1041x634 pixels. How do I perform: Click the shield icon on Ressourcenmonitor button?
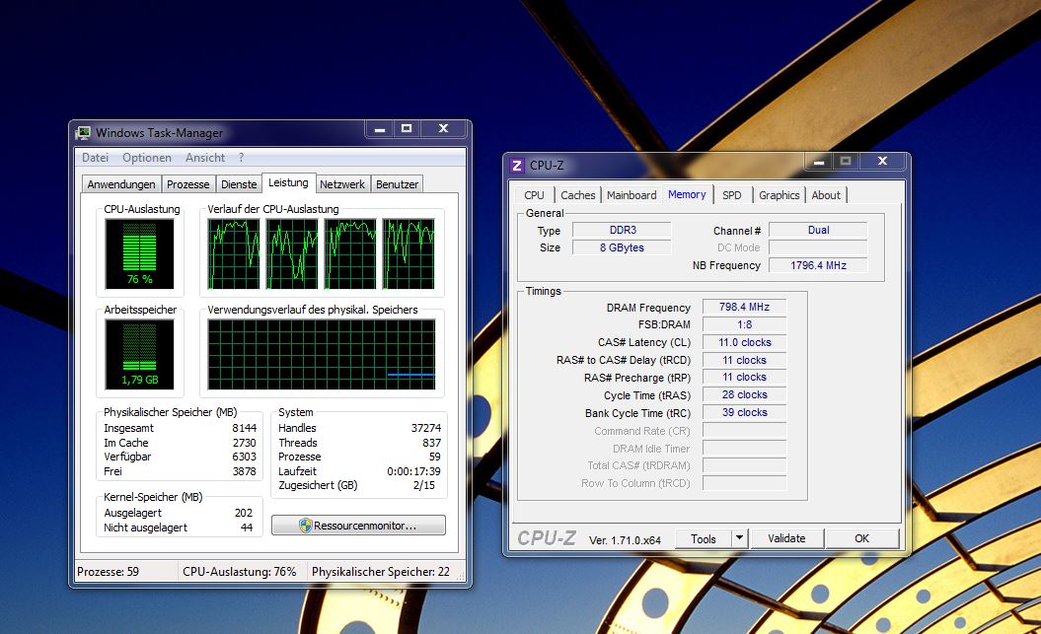(306, 526)
